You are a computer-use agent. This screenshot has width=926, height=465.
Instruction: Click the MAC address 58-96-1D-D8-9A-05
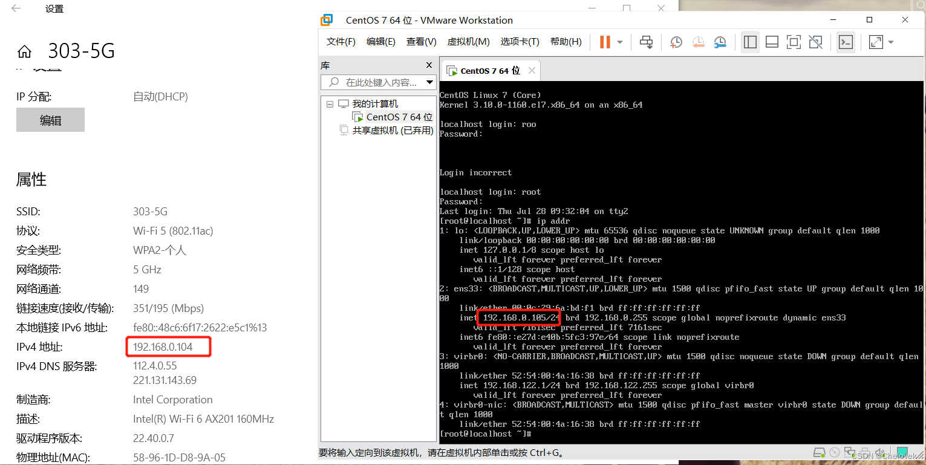[x=179, y=458]
